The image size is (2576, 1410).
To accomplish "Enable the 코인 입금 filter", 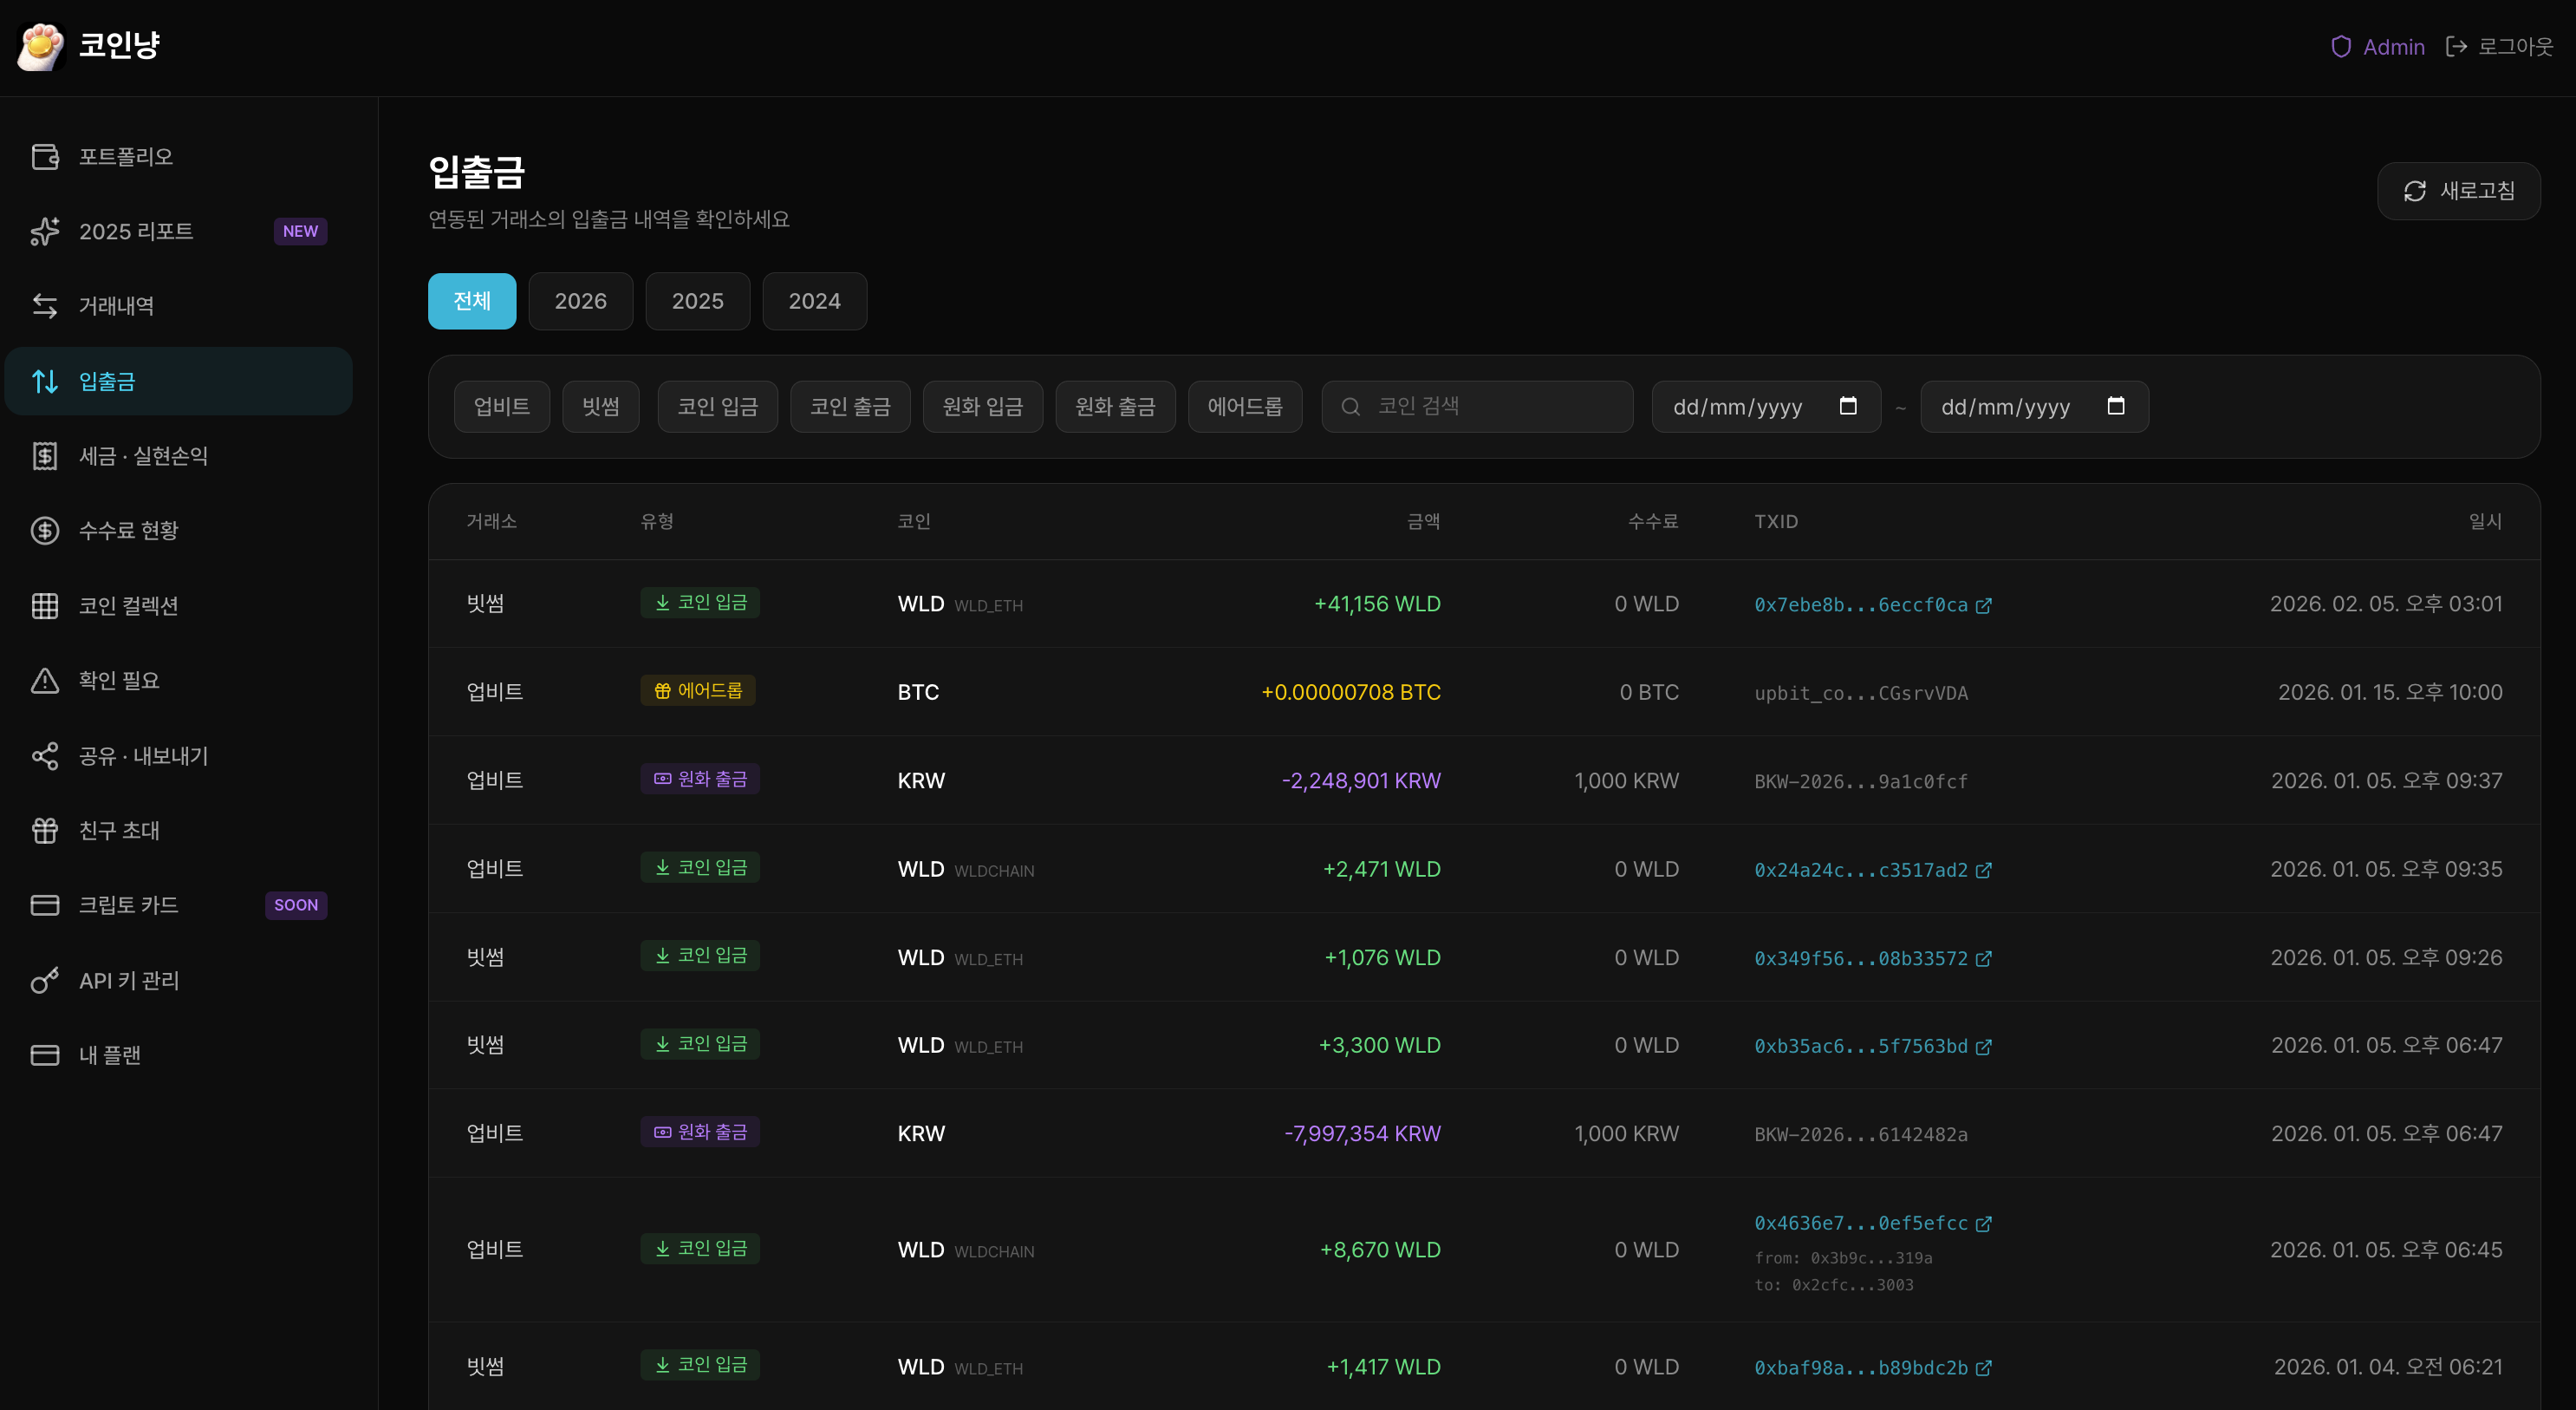I will coord(716,407).
